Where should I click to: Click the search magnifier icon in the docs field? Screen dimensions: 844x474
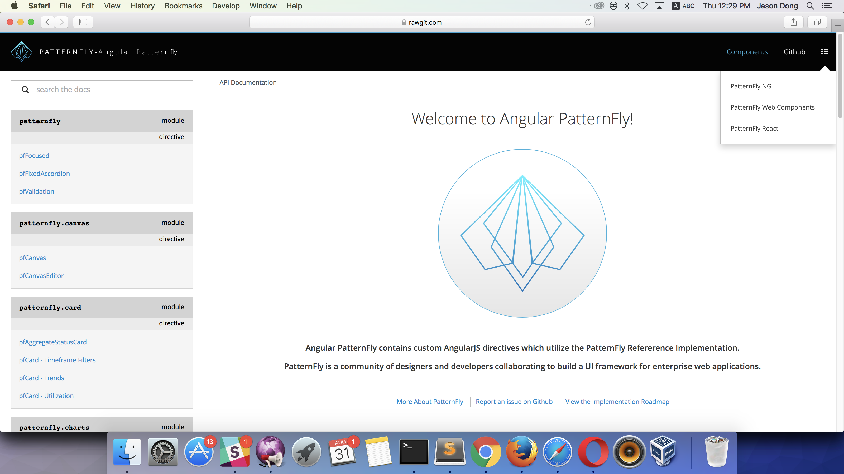25,90
